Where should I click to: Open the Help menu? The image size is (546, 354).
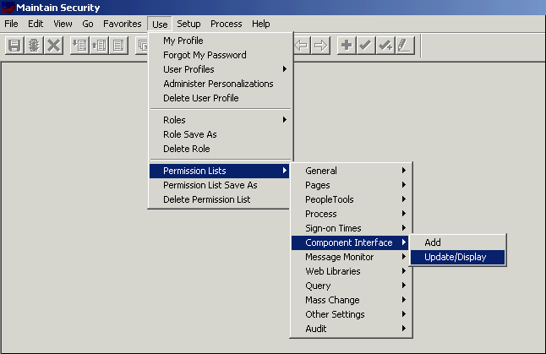pyautogui.click(x=261, y=24)
